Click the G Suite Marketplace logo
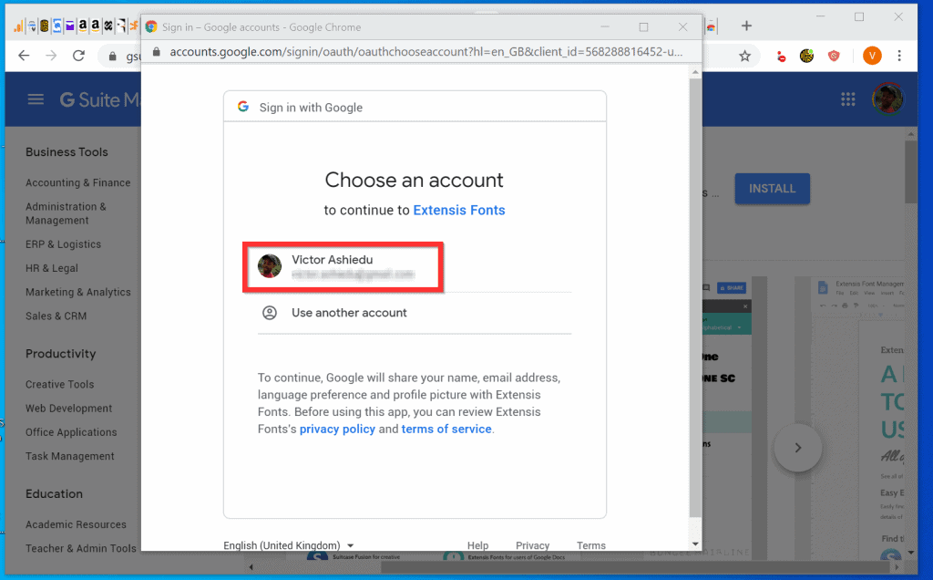Image resolution: width=933 pixels, height=580 pixels. [x=99, y=99]
